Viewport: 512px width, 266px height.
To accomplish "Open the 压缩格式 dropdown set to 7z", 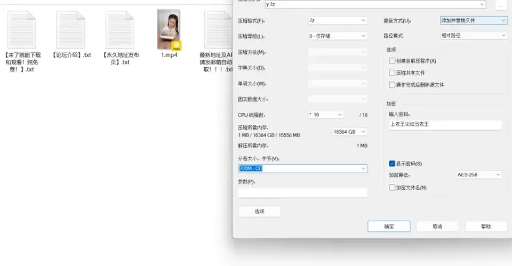I will (x=338, y=21).
